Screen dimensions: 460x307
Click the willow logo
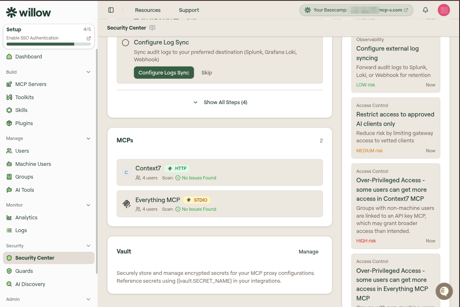click(28, 12)
